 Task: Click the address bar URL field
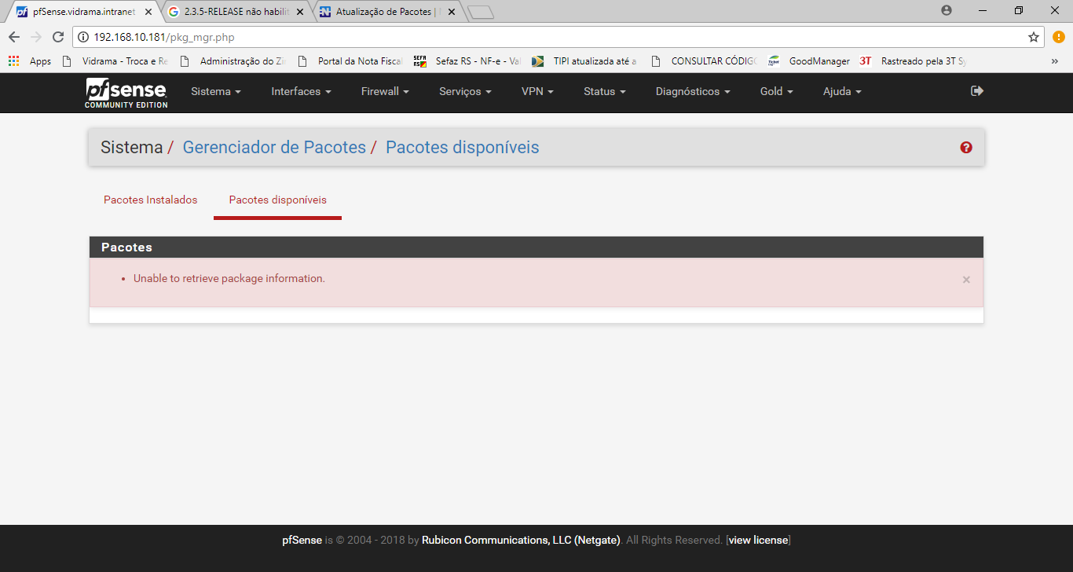click(x=550, y=37)
